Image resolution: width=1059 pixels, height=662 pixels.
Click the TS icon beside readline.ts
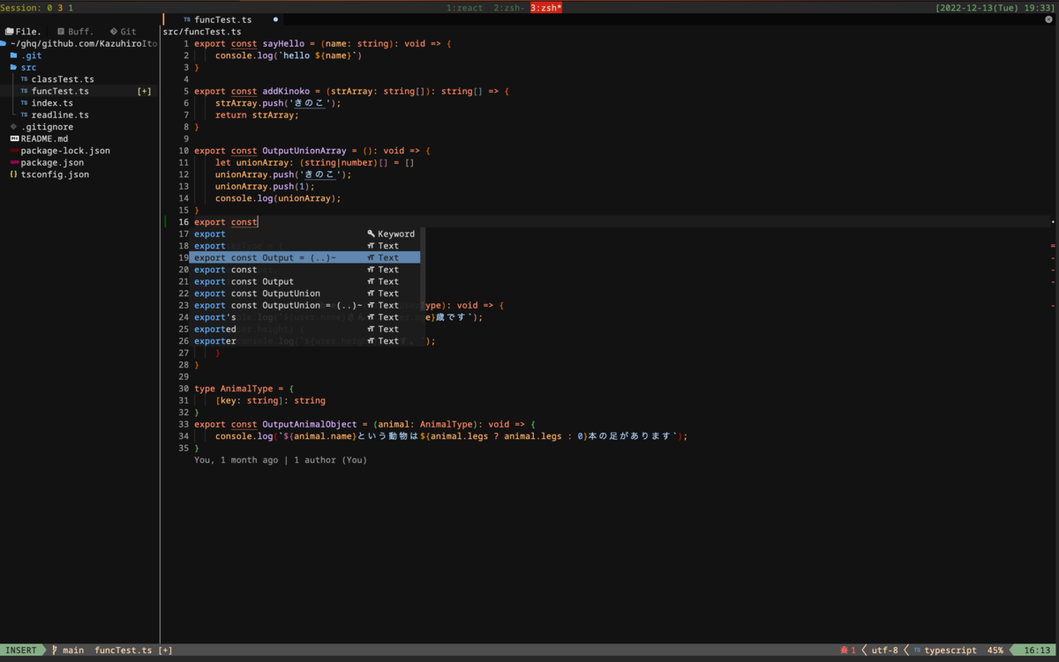(x=25, y=115)
